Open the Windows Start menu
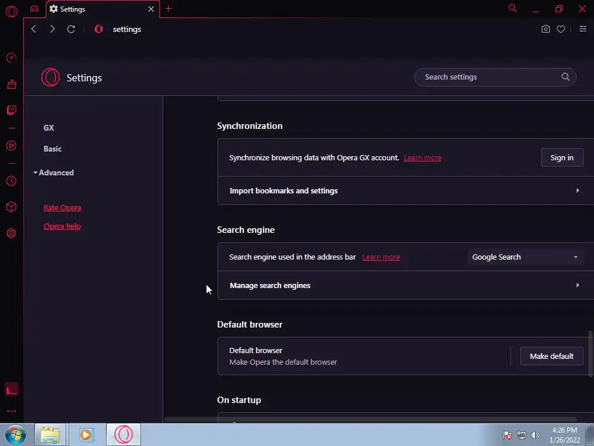594x446 pixels. [x=15, y=434]
